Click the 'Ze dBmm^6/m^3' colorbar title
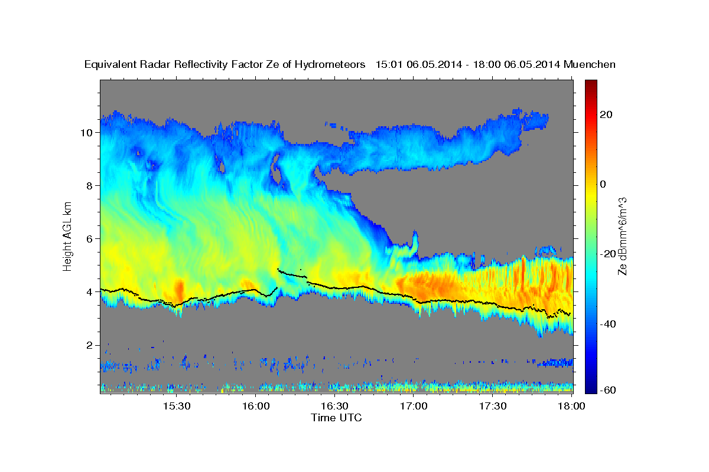The width and height of the screenshot is (709, 472). coord(623,236)
